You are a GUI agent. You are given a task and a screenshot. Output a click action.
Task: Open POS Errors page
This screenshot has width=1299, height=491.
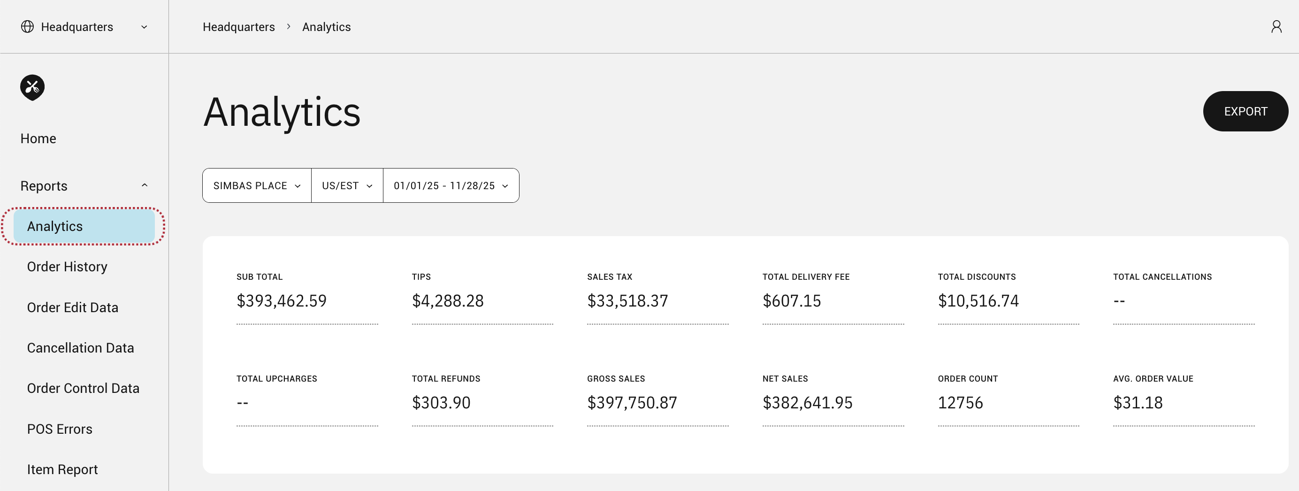pyautogui.click(x=60, y=430)
